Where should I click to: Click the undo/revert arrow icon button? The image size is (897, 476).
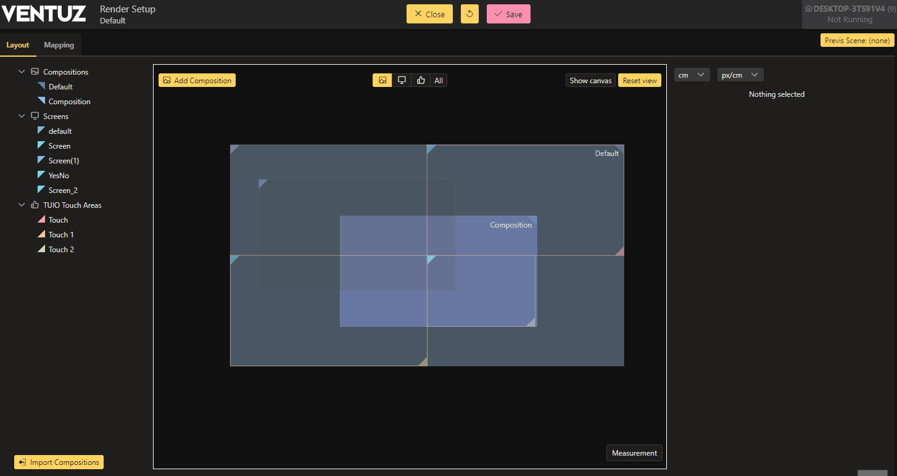(469, 14)
